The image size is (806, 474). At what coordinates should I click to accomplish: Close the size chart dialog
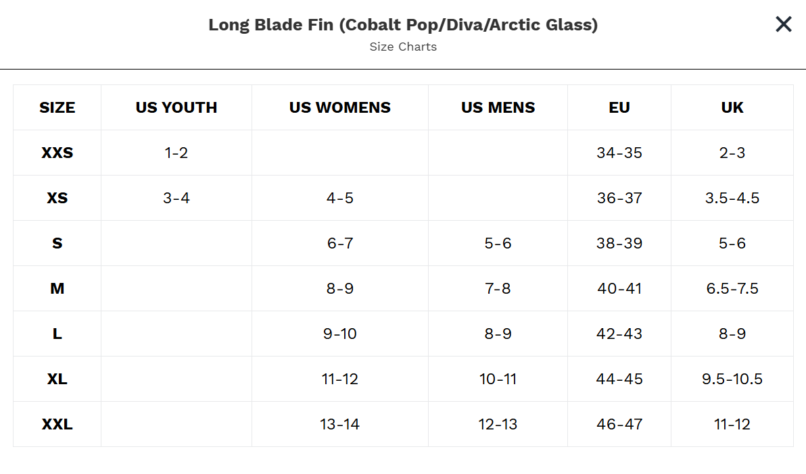point(783,25)
